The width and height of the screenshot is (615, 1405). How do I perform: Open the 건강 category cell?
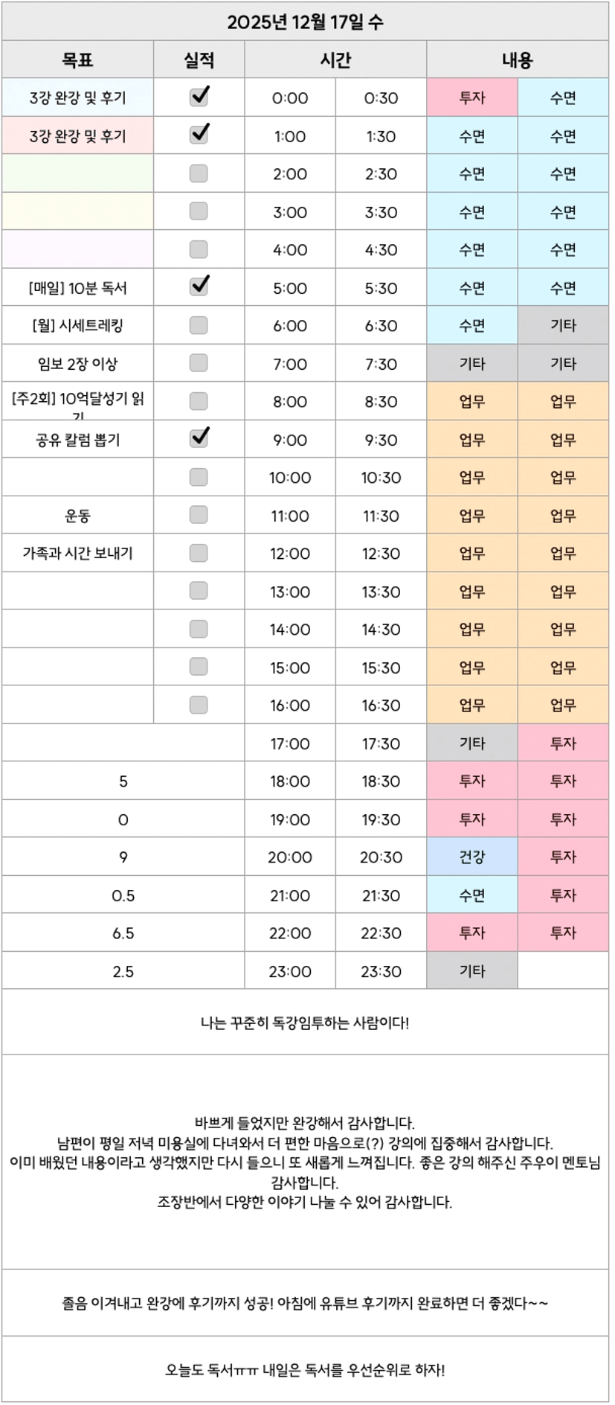471,857
